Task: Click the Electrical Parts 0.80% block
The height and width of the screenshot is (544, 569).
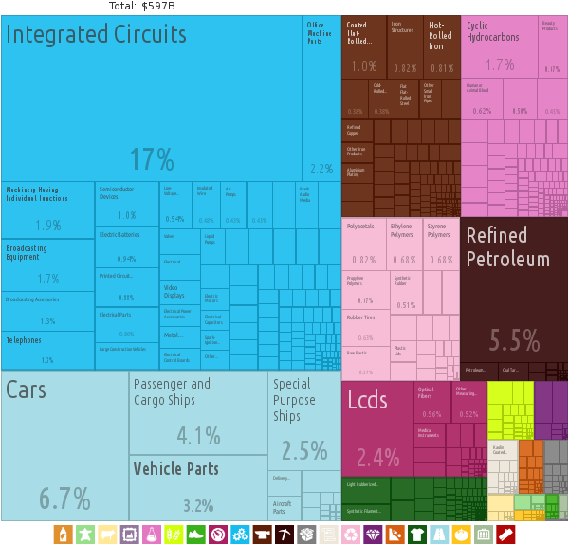Action: coord(127,324)
